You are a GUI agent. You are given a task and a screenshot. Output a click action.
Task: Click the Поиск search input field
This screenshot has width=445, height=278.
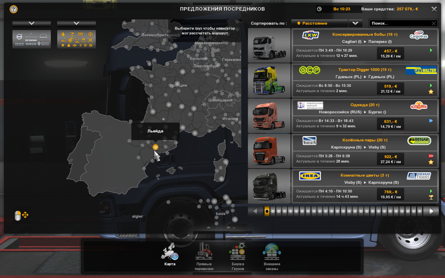tap(399, 23)
